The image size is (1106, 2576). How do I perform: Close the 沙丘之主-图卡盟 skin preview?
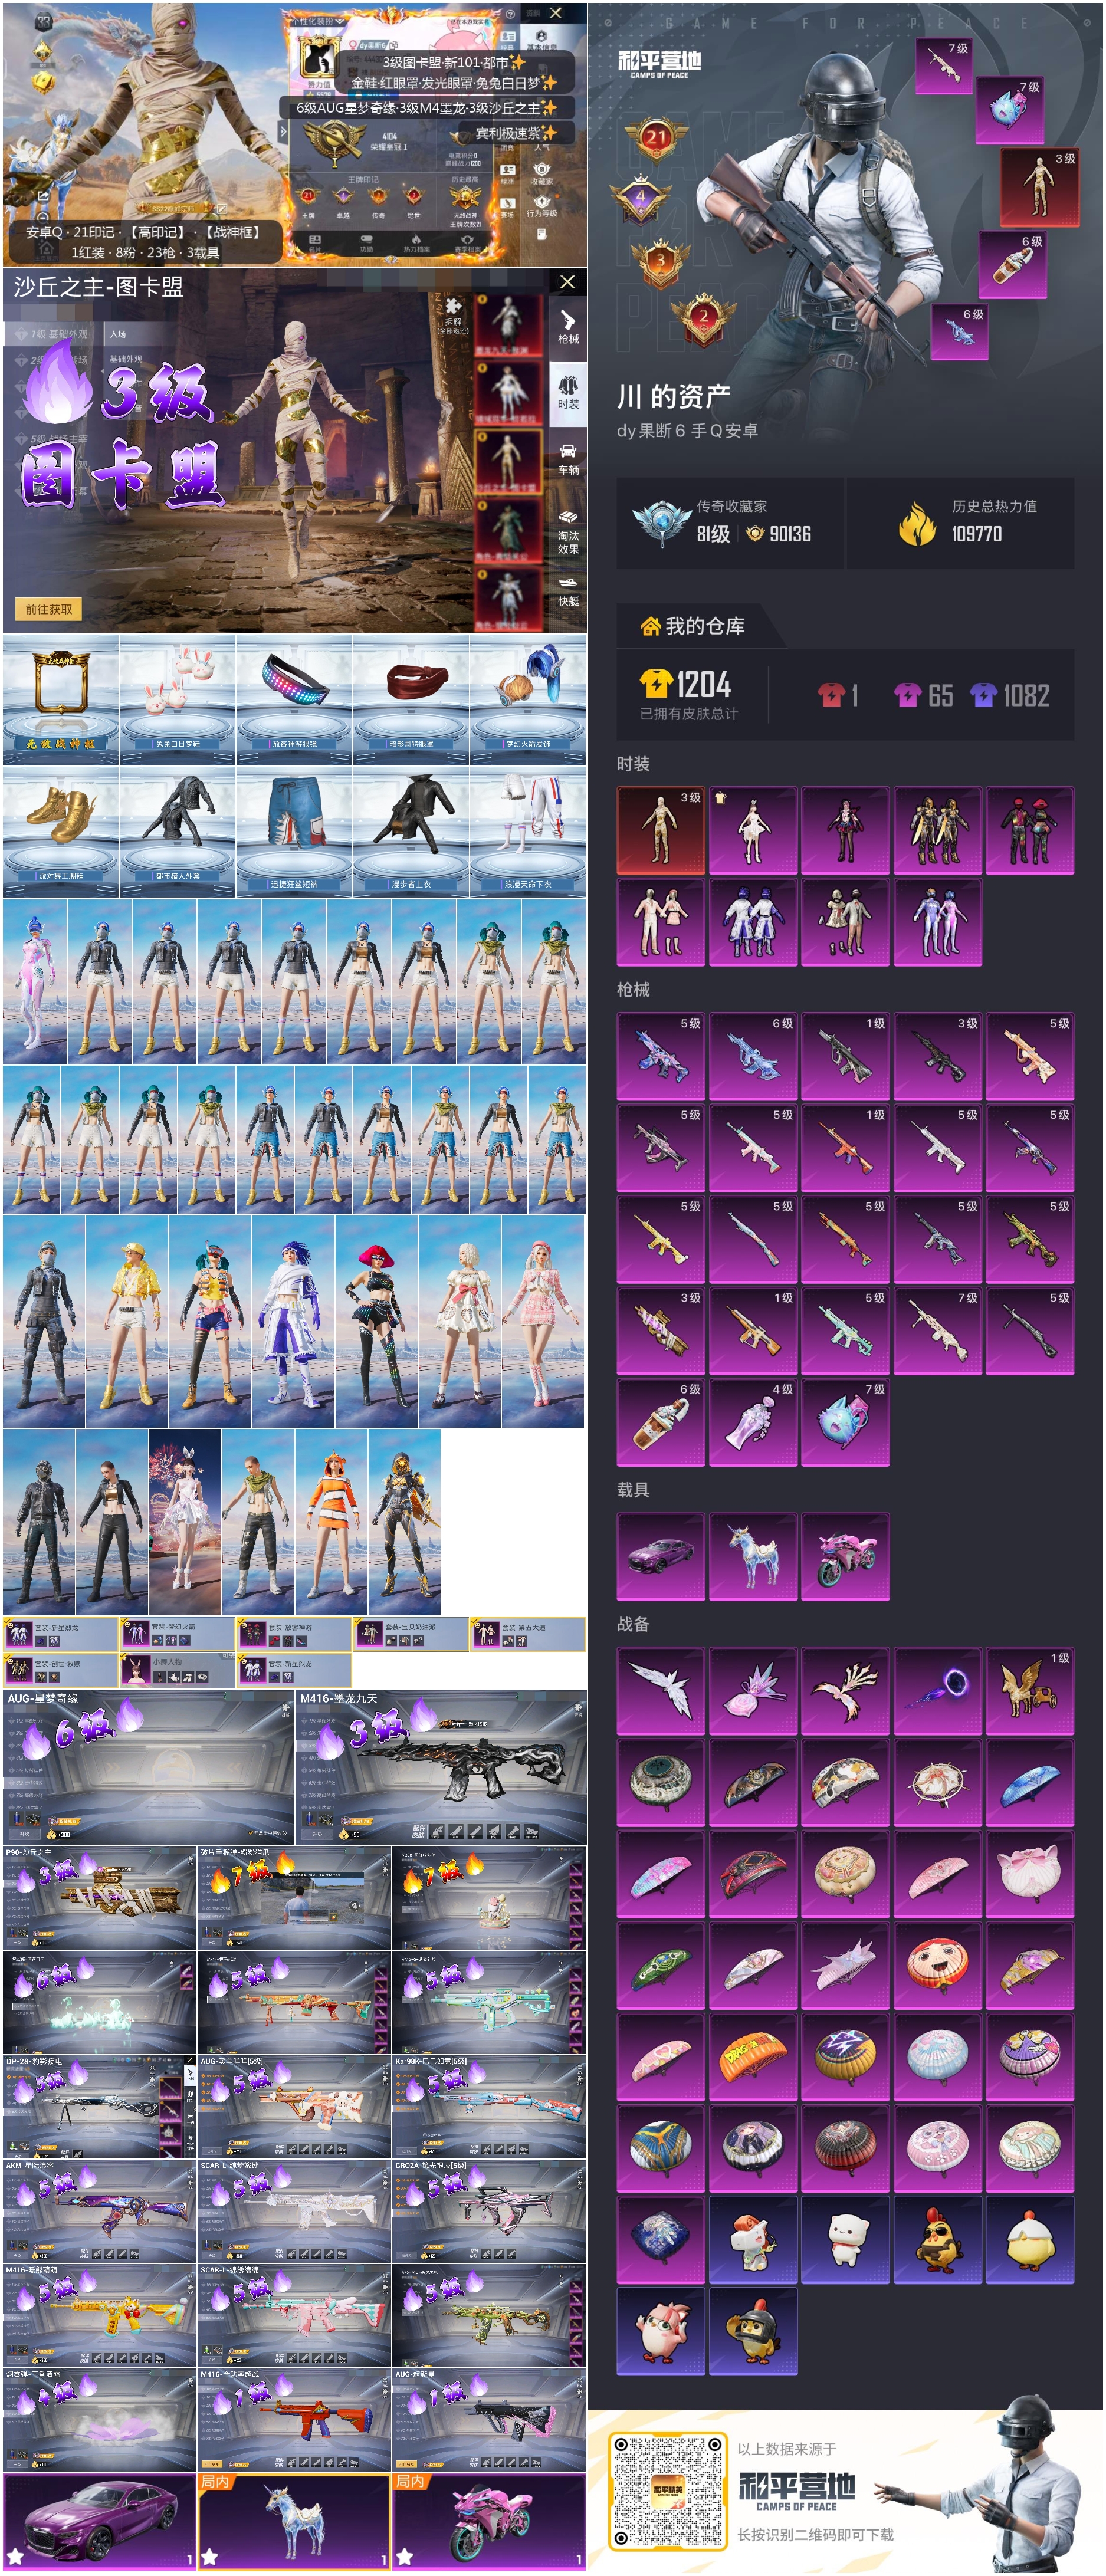pyautogui.click(x=567, y=282)
